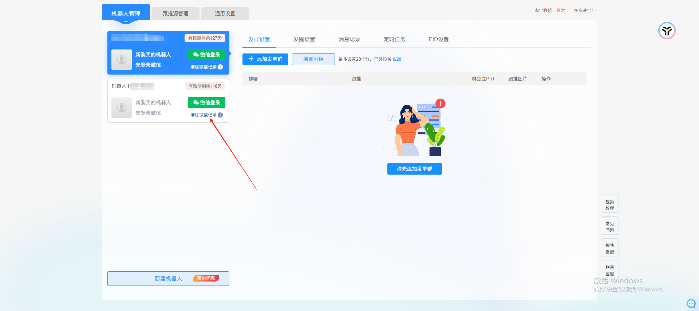
Task: Open 常见问题 side shortcut
Action: pyautogui.click(x=609, y=227)
